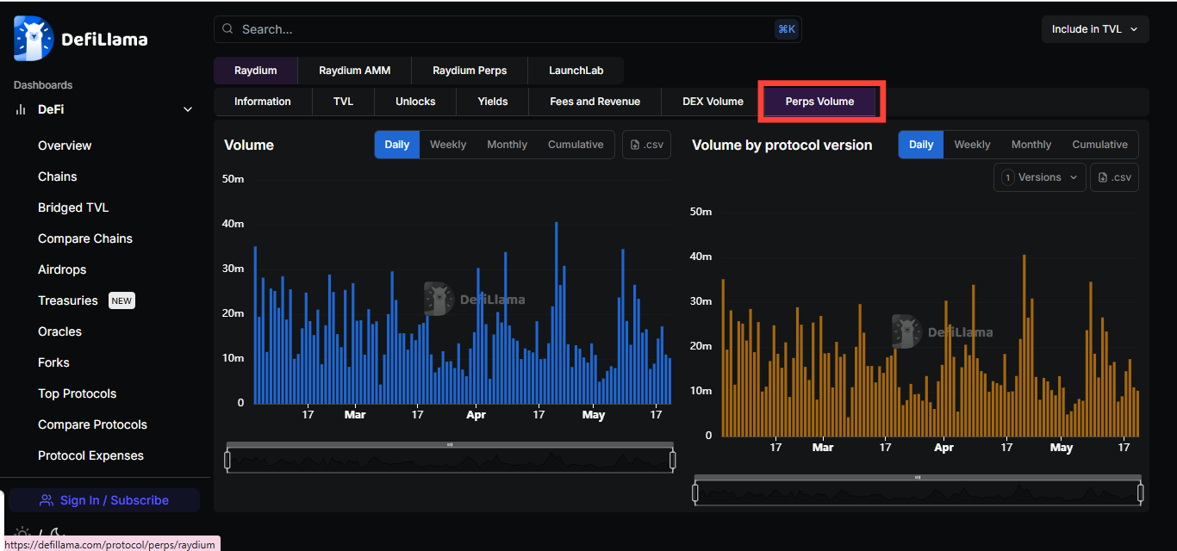This screenshot has height=551, width=1177.
Task: Go to Chains in sidebar
Action: (58, 176)
